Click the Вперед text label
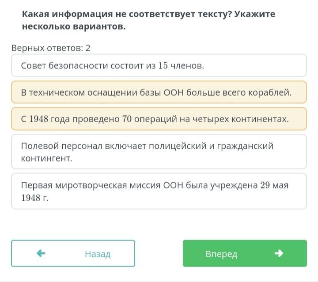 [221, 254]
